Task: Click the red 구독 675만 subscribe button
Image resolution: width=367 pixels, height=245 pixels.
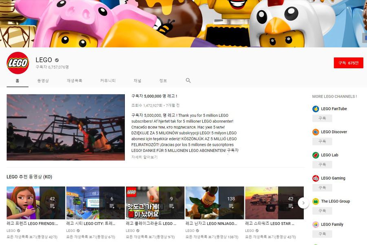Action: [349, 63]
